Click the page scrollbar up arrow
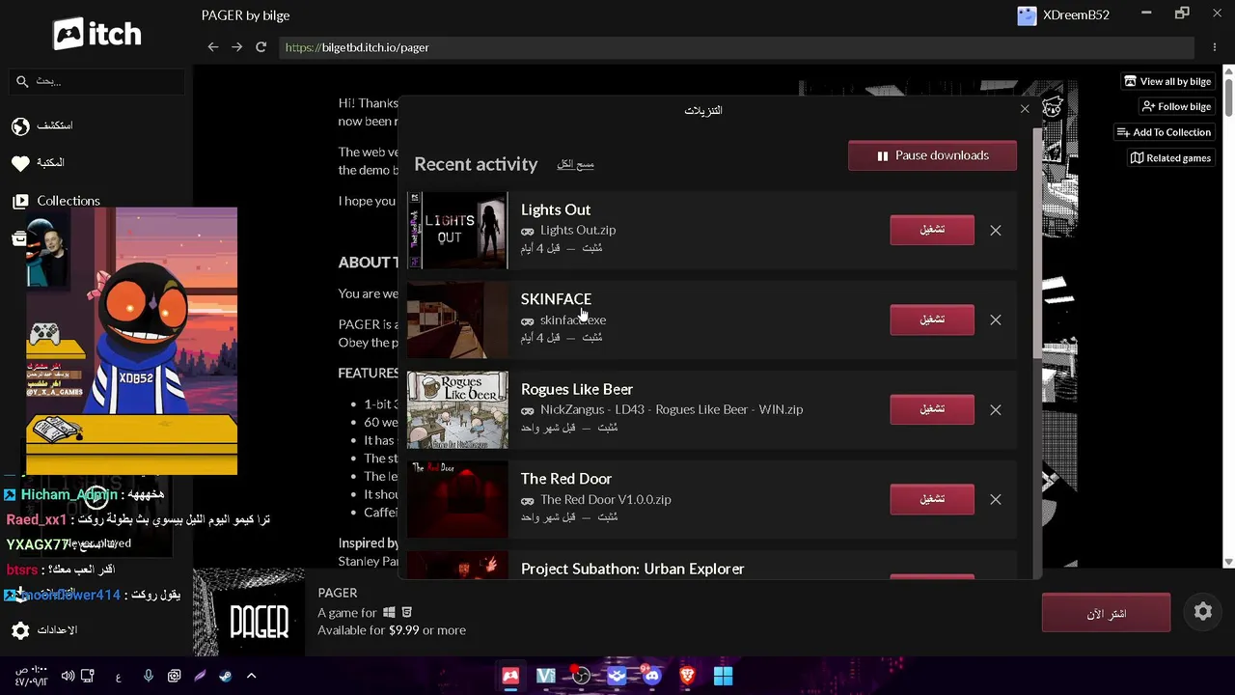Image resolution: width=1235 pixels, height=695 pixels. pyautogui.click(x=1228, y=70)
